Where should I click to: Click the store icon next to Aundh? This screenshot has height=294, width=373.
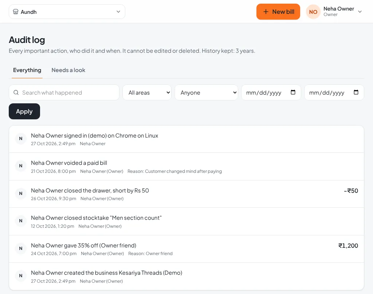pyautogui.click(x=15, y=12)
